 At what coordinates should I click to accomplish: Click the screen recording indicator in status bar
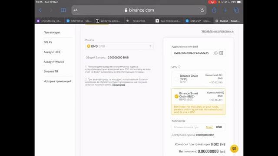click(212, 2)
